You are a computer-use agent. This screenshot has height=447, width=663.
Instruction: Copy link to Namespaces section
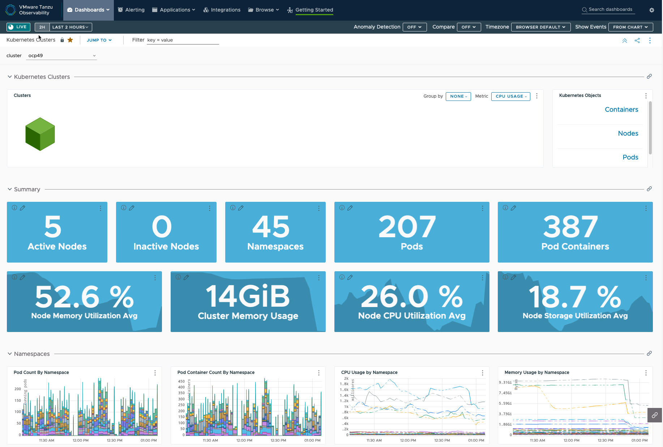click(x=649, y=353)
